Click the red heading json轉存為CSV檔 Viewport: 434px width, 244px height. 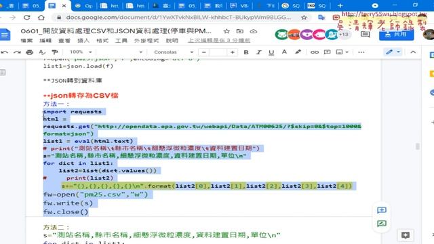[81, 96]
